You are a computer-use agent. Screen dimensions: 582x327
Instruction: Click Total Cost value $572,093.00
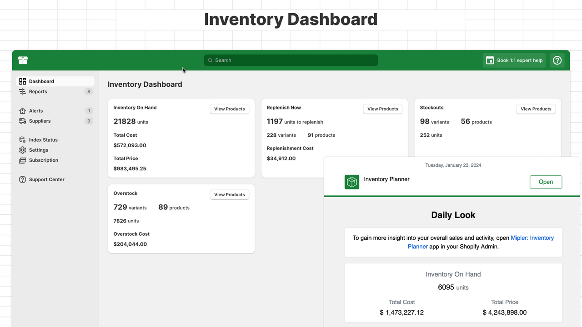[x=130, y=145]
